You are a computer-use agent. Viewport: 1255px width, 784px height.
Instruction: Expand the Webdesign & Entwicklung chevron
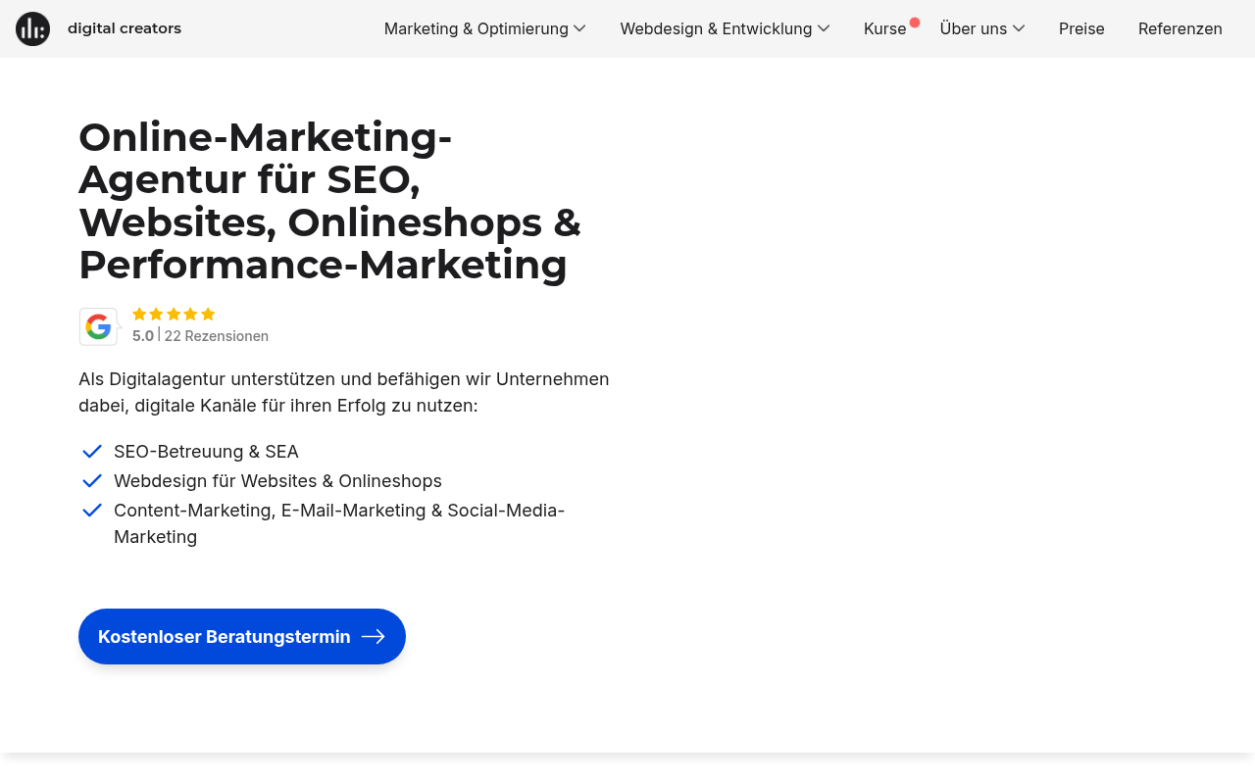(824, 28)
